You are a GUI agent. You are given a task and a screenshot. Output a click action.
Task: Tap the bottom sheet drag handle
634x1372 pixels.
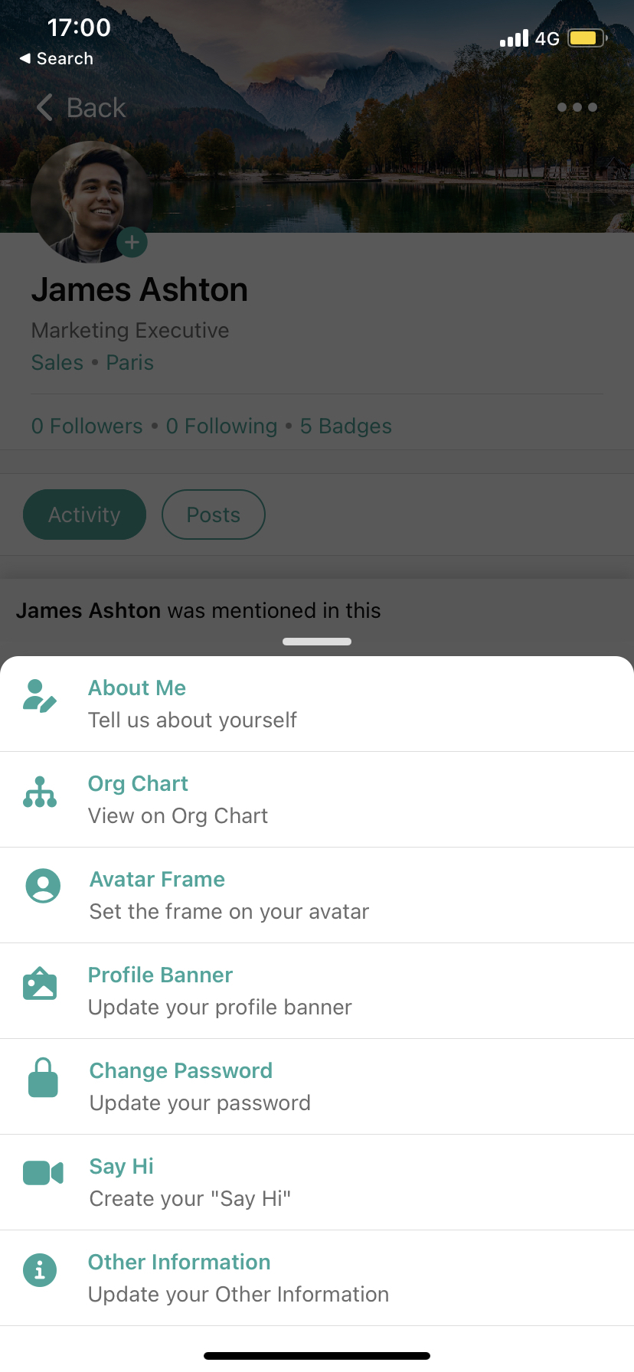point(317,642)
